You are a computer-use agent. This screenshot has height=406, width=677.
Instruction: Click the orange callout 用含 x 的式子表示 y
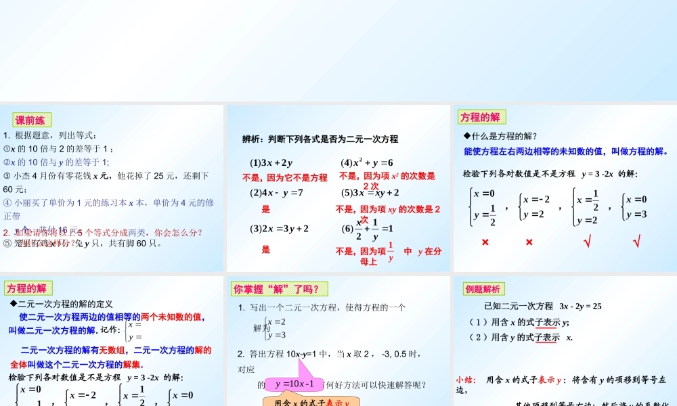311,402
